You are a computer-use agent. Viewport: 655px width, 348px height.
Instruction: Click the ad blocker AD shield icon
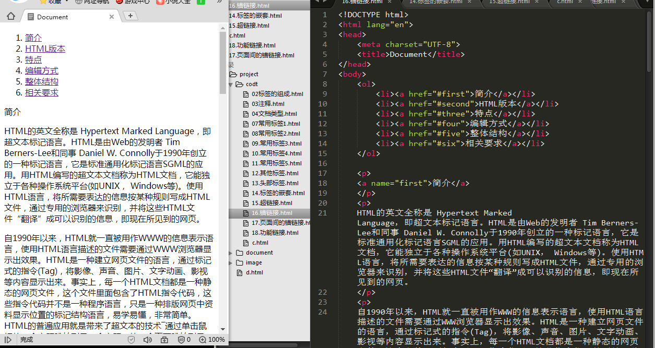(x=181, y=340)
